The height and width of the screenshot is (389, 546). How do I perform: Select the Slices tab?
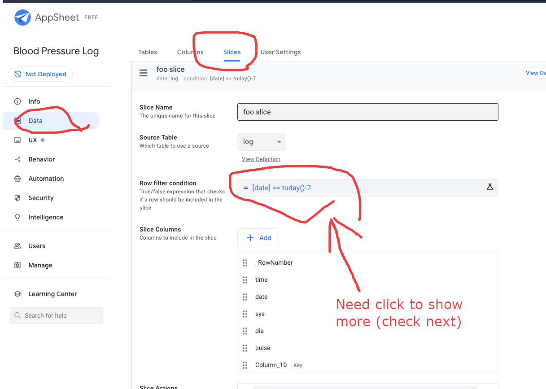232,52
